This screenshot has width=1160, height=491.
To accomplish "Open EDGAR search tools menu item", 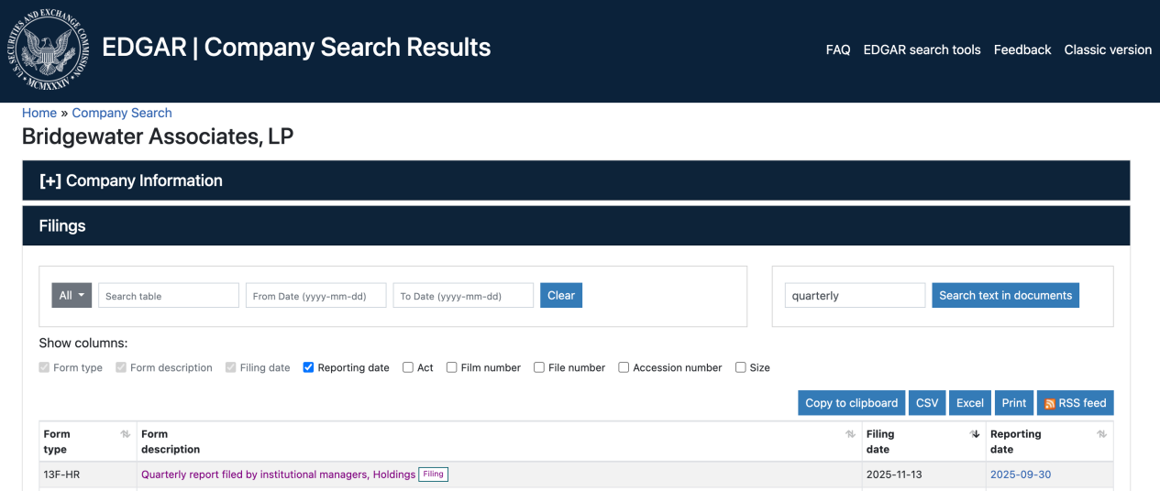I will coord(922,50).
